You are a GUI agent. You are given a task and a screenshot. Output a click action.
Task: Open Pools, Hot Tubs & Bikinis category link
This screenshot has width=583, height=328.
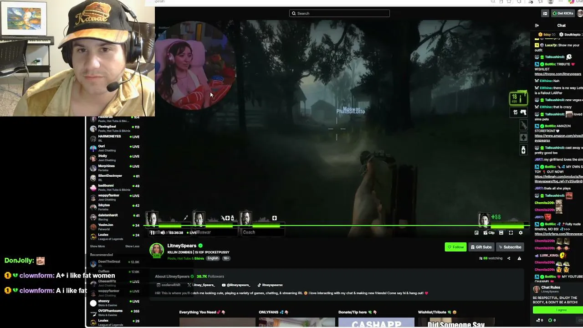pos(186,258)
